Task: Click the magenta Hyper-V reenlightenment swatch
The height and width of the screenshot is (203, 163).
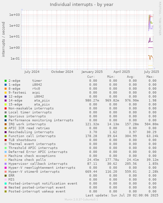Action: [6, 168]
